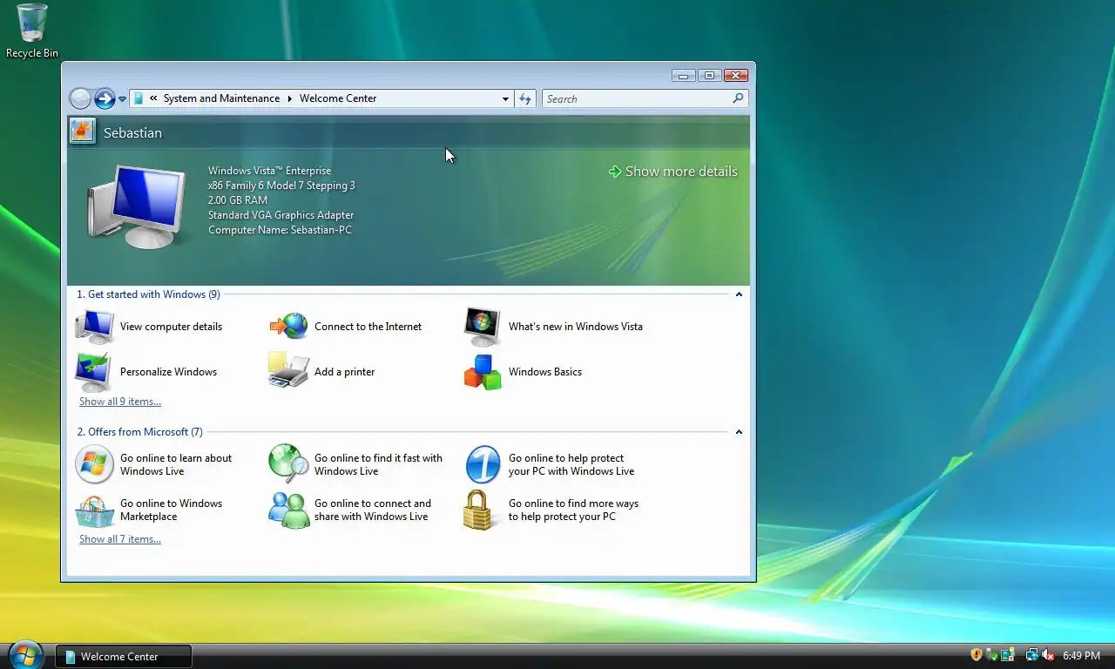The width and height of the screenshot is (1115, 669).
Task: Click the Personalize Windows label
Action: click(x=168, y=372)
